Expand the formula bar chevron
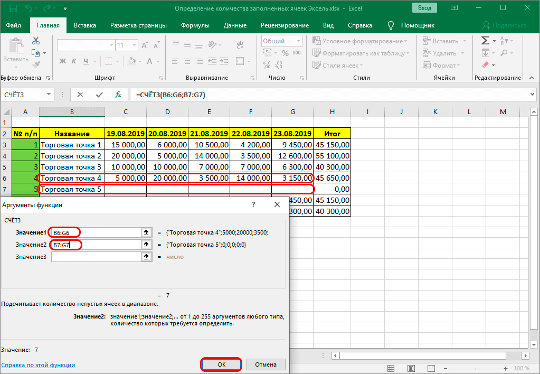540x374 pixels. [x=532, y=95]
